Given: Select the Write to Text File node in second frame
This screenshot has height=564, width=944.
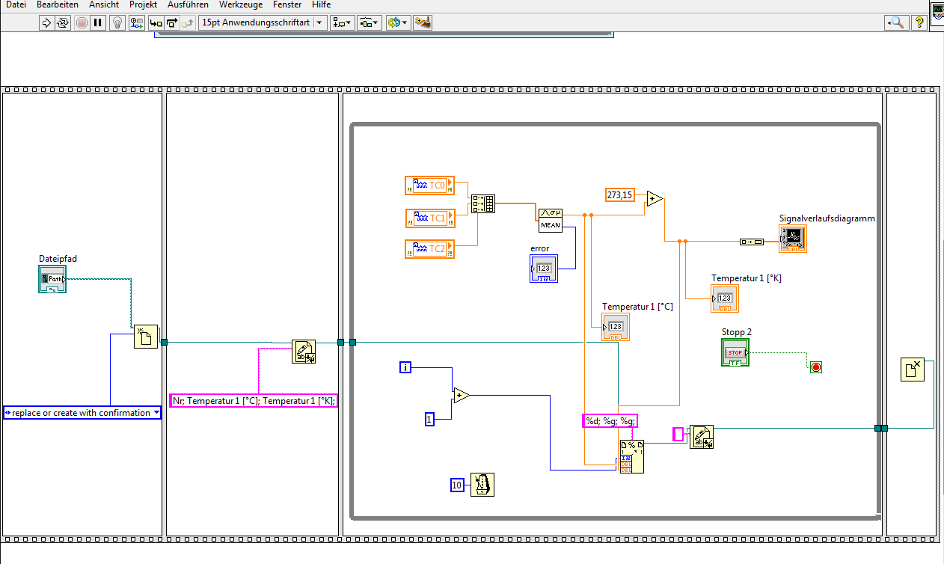Looking at the screenshot, I should [304, 352].
